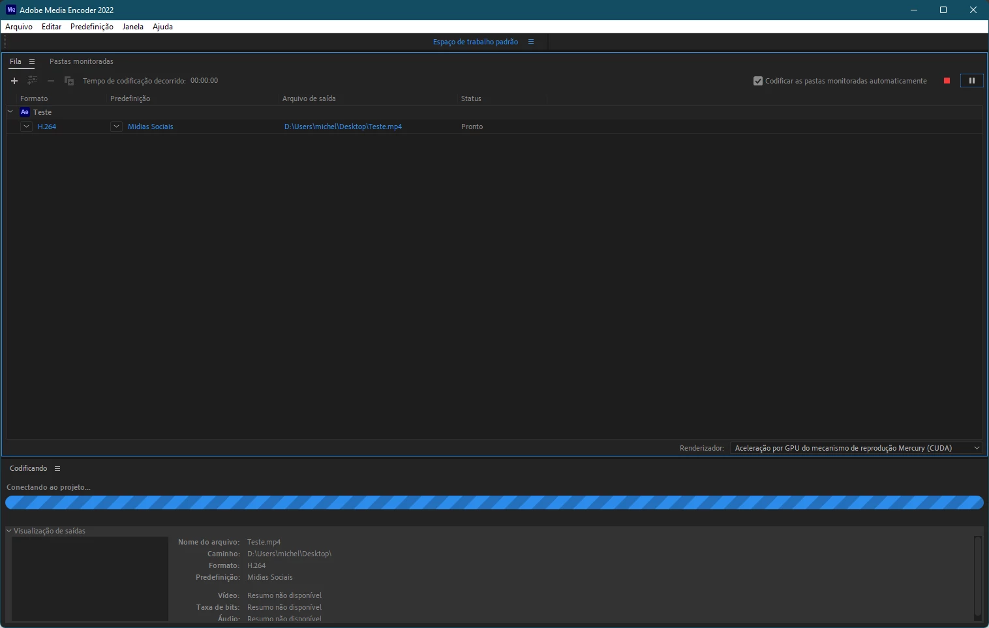The image size is (989, 628).
Task: Click Resumo não disponível beside Taxa de bits
Action: [x=284, y=607]
